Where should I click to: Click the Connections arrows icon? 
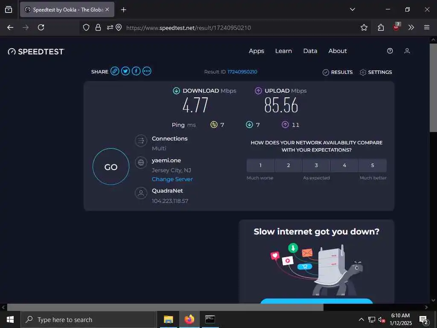point(141,141)
